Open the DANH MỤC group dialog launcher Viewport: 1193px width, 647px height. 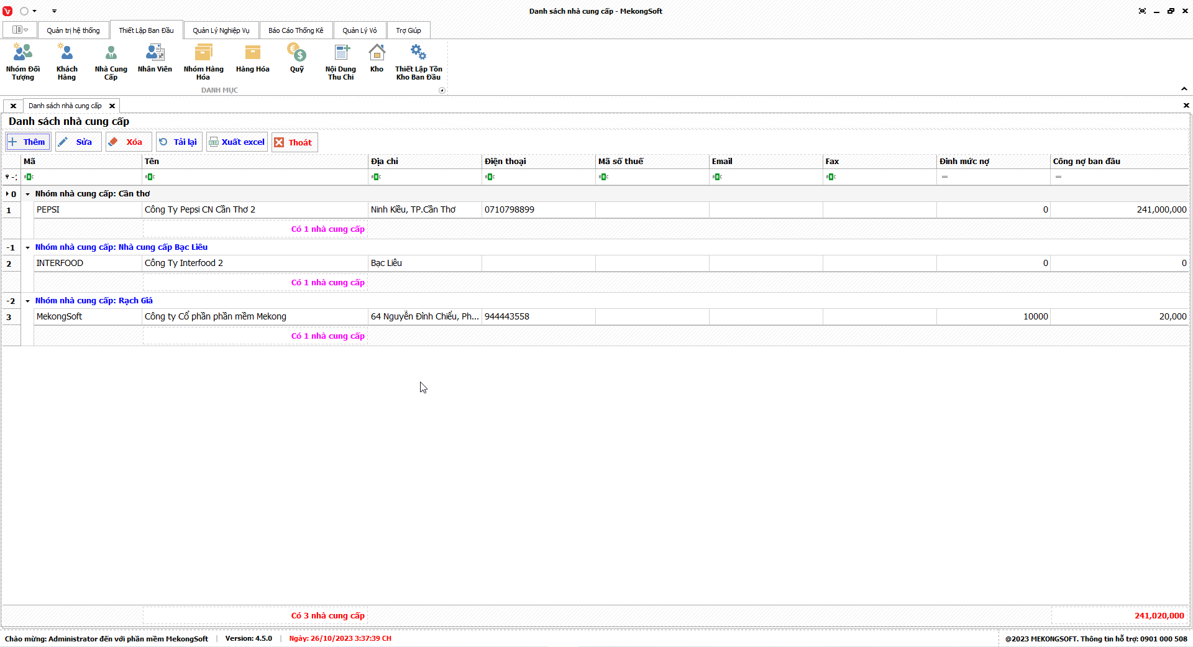tap(442, 90)
